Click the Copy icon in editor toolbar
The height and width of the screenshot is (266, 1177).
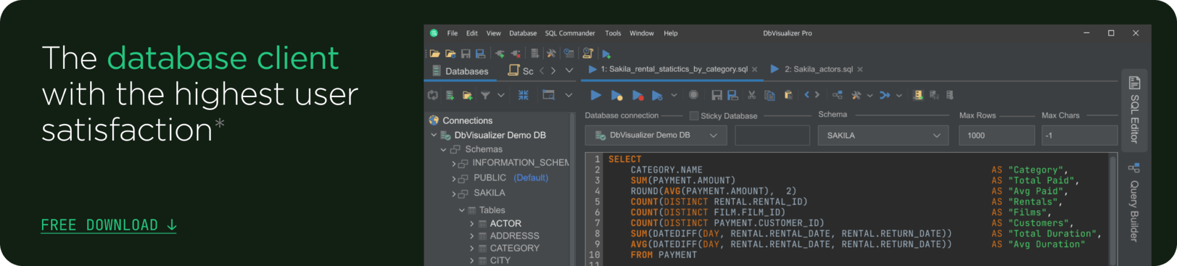(x=770, y=95)
